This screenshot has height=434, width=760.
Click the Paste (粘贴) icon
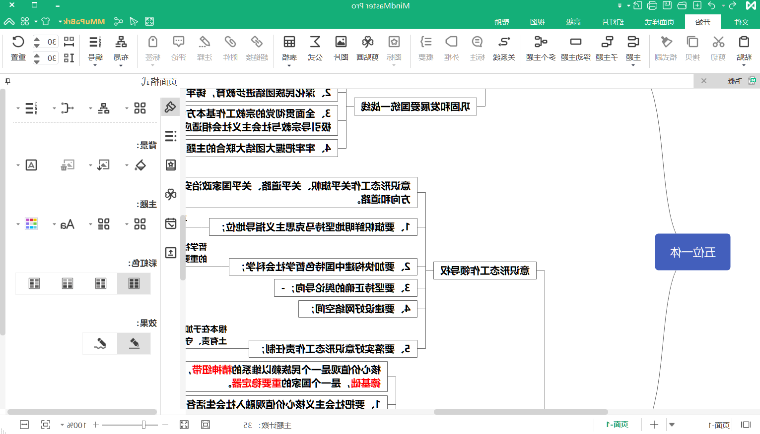point(744,42)
